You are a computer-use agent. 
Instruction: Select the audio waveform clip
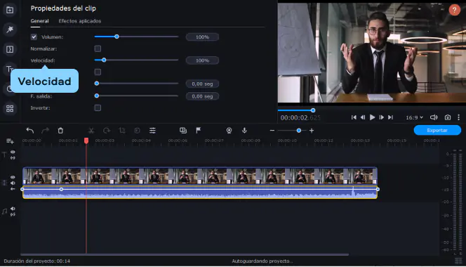click(200, 192)
